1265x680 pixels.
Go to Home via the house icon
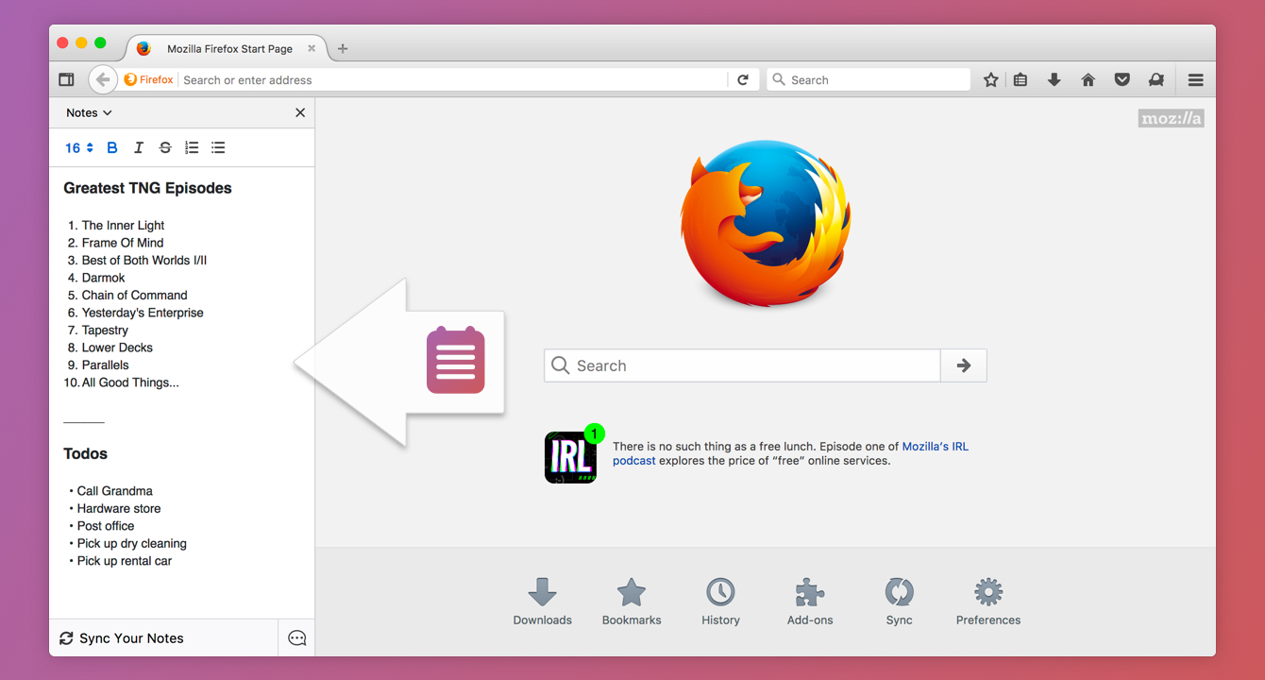click(1088, 80)
